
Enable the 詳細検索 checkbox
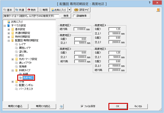point(74,16)
